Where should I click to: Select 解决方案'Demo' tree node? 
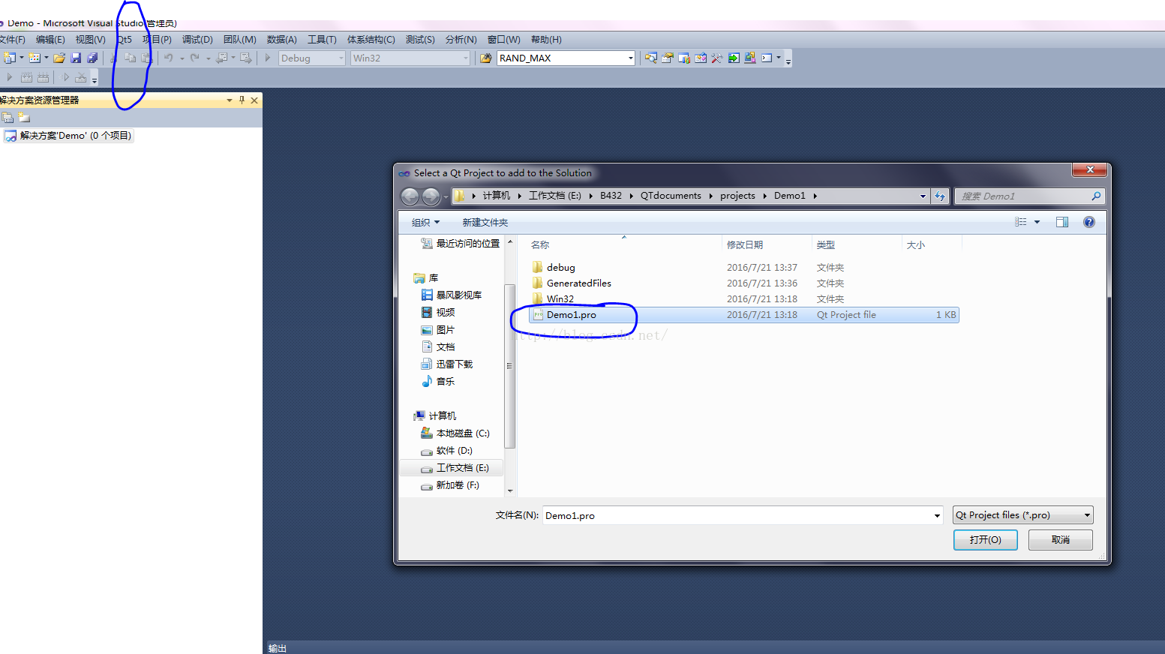point(68,136)
